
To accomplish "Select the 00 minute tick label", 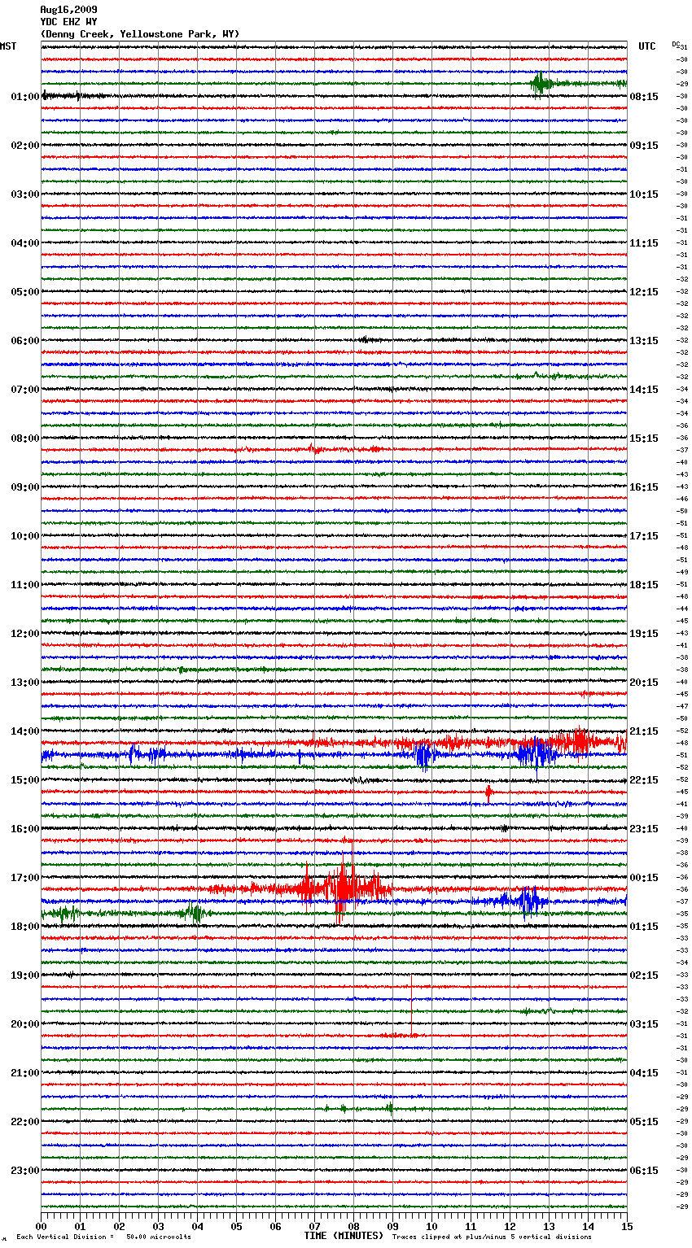I will pos(41,1226).
